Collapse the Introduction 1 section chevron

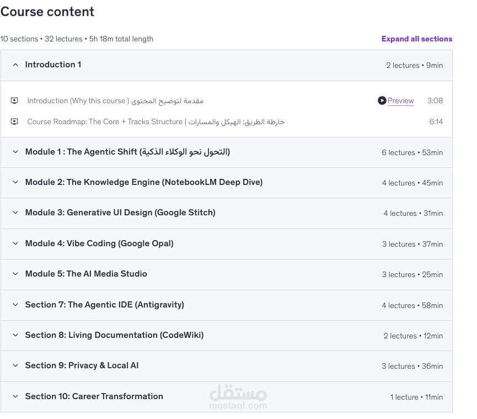click(15, 65)
